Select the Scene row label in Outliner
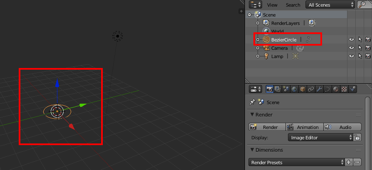372x170 pixels. [269, 15]
